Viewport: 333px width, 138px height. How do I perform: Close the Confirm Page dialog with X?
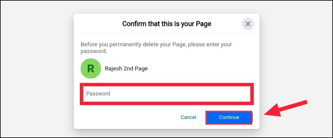point(248,24)
